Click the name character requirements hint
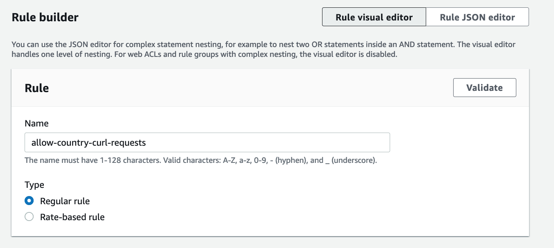This screenshot has width=554, height=248. point(201,160)
